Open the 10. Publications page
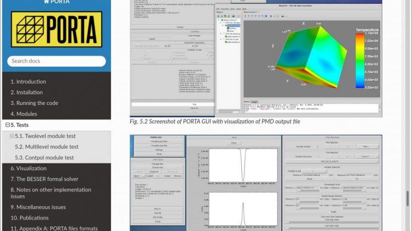 (30, 218)
